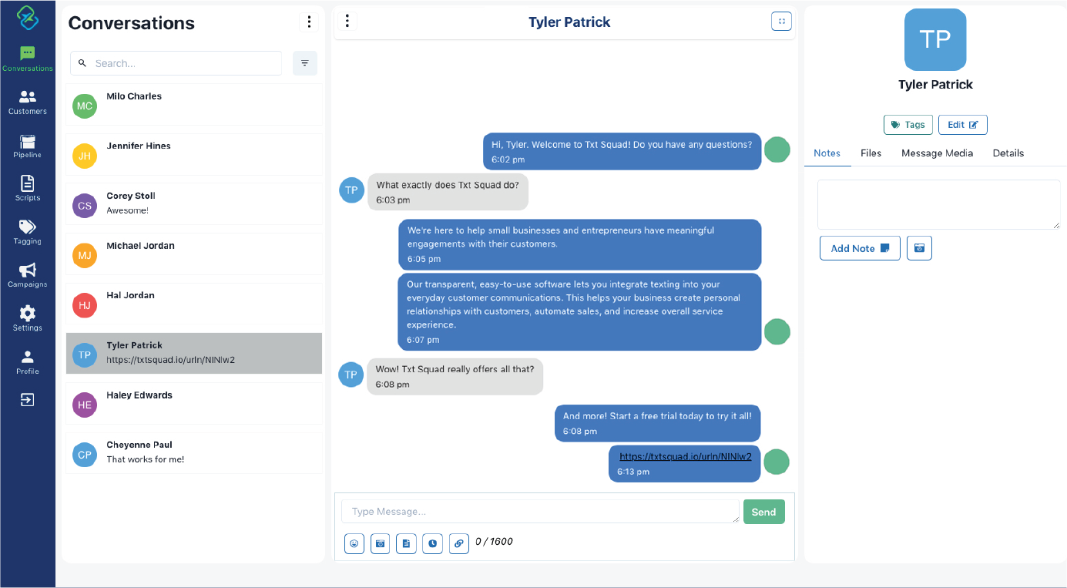Open the Conversations sidebar section

point(28,59)
